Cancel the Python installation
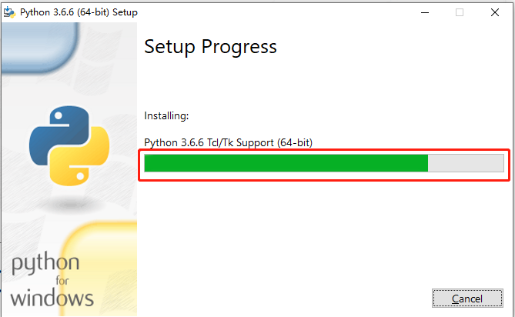 coord(467,299)
